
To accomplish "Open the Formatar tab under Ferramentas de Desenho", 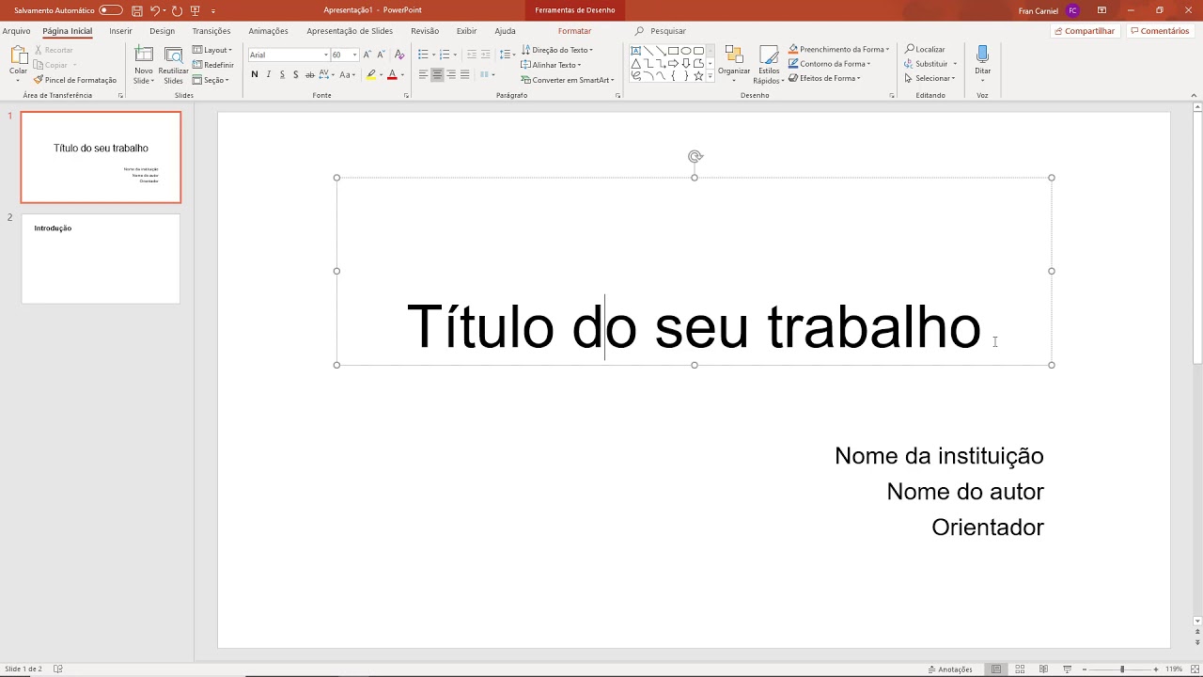I will (574, 30).
